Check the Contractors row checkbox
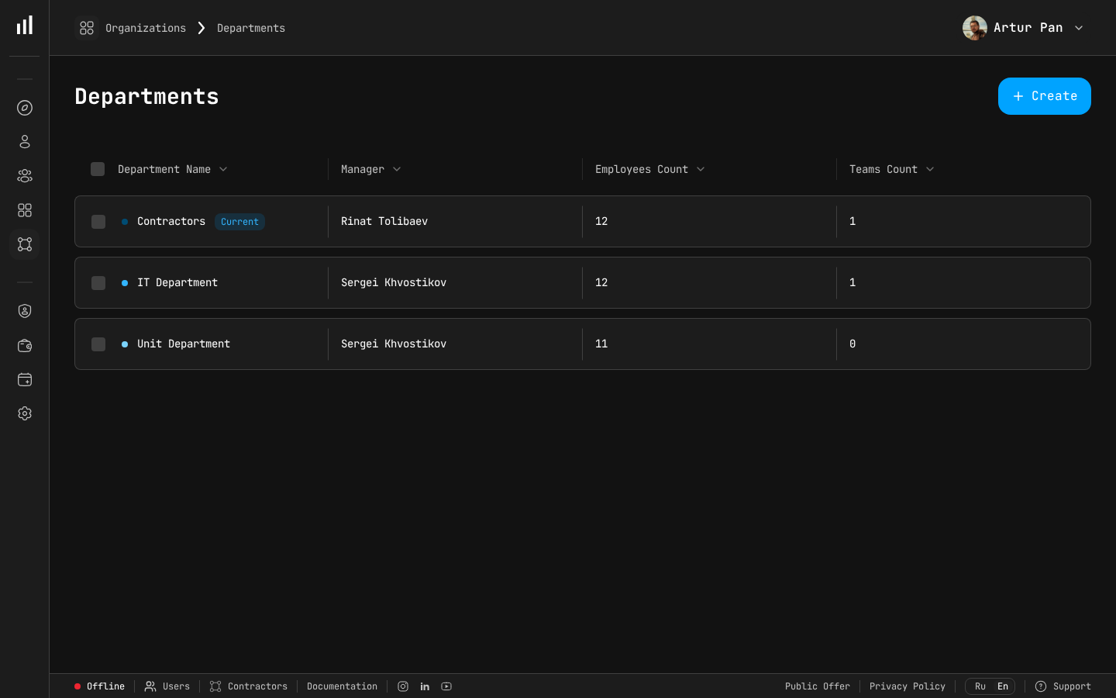1116x698 pixels. click(x=98, y=222)
